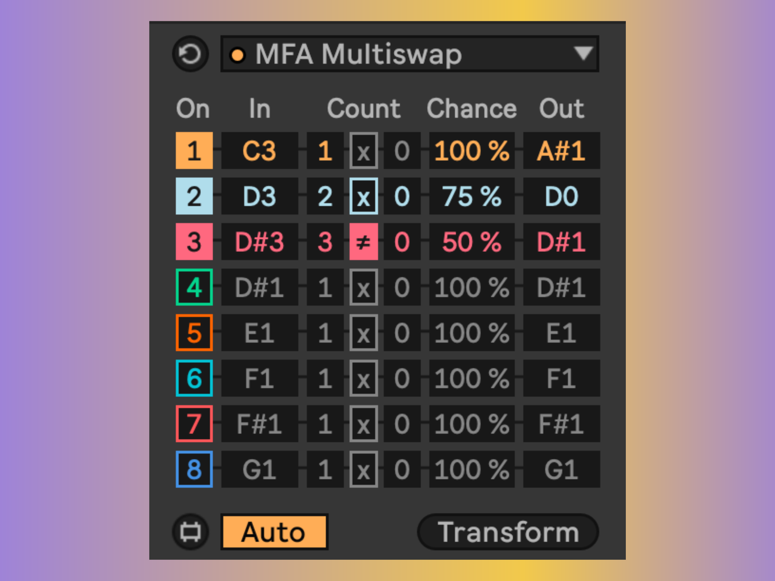Screen dimensions: 775x581
Task: Toggle the x count mode in E1 row
Action: [x=363, y=333]
